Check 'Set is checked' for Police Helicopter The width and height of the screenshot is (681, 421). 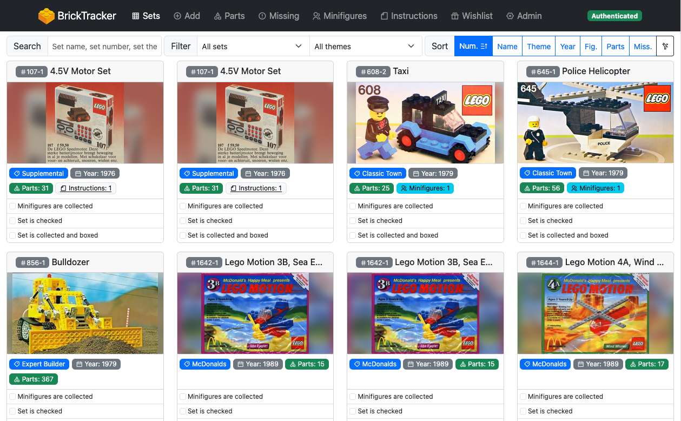click(x=523, y=221)
